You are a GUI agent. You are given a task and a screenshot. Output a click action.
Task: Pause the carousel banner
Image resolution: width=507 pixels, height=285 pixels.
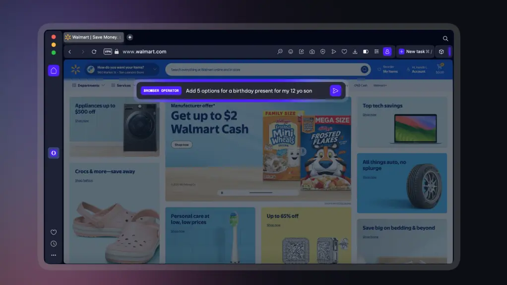click(222, 193)
